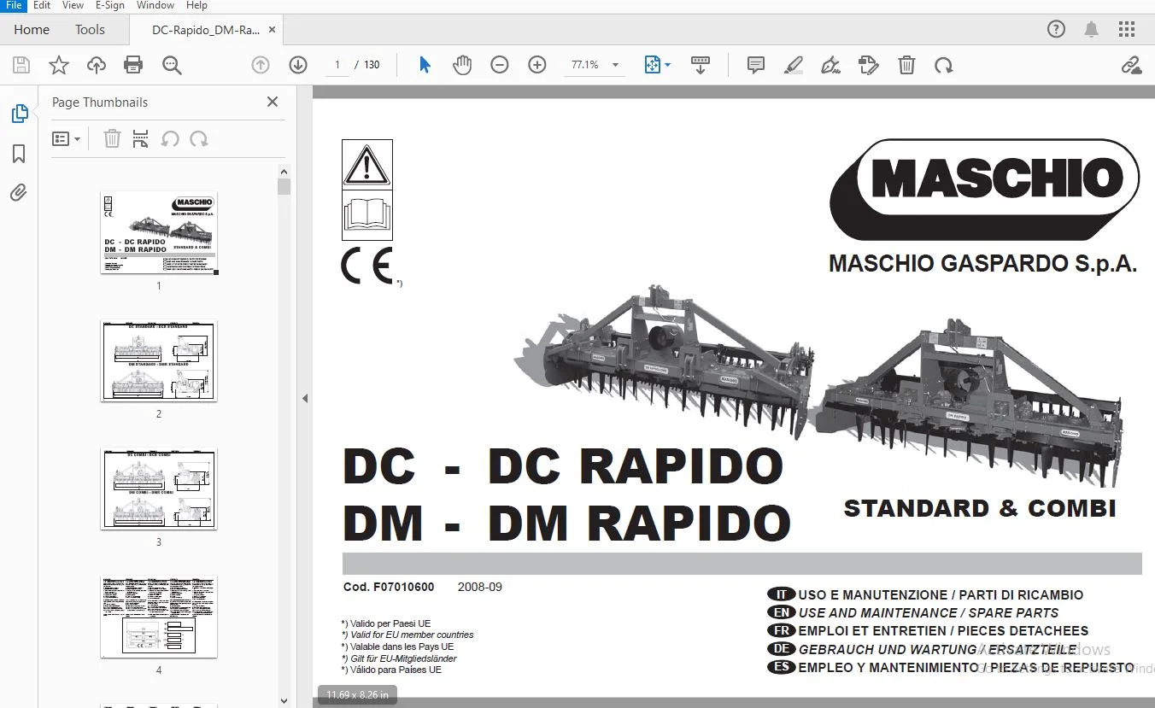Delete pages icon in thumbnails panel
Screen dimensions: 1155x708
tap(112, 138)
